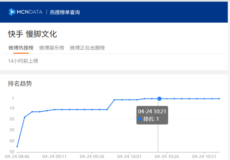Open the 热搜榜单查询 header link
Image resolution: width=230 pixels, height=160 pixels.
pyautogui.click(x=65, y=12)
